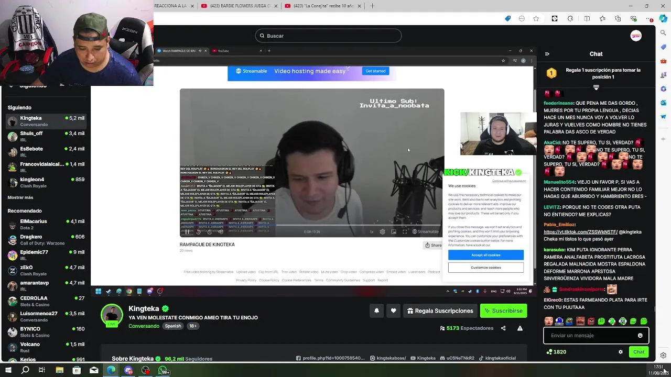The height and width of the screenshot is (377, 671).
Task: Open the 1820 channel points balance
Action: coord(556,352)
